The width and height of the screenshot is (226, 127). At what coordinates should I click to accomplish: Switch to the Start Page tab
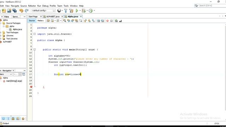coord(33,17)
